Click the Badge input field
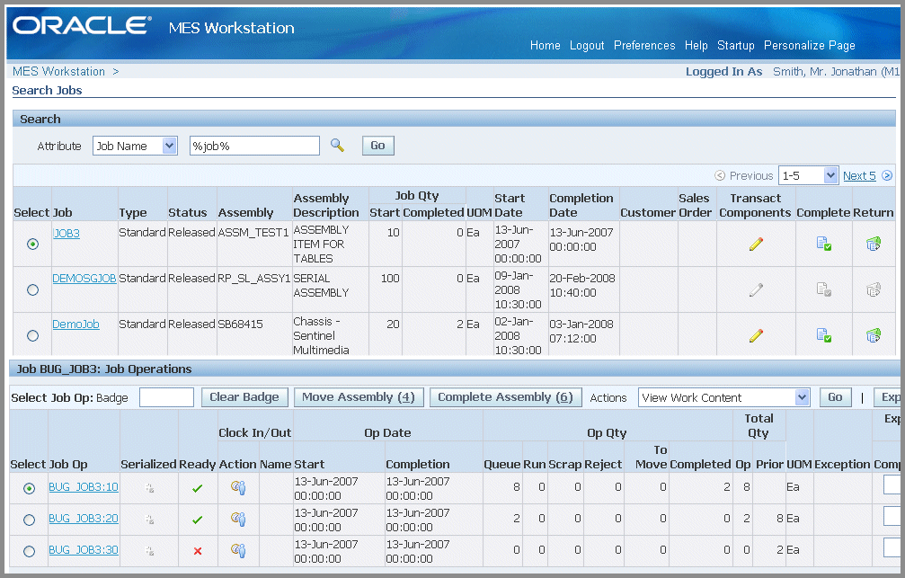 pyautogui.click(x=167, y=397)
